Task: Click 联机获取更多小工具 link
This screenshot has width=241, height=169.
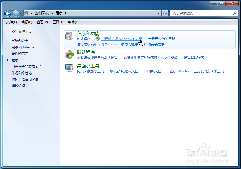Action: coord(125,71)
